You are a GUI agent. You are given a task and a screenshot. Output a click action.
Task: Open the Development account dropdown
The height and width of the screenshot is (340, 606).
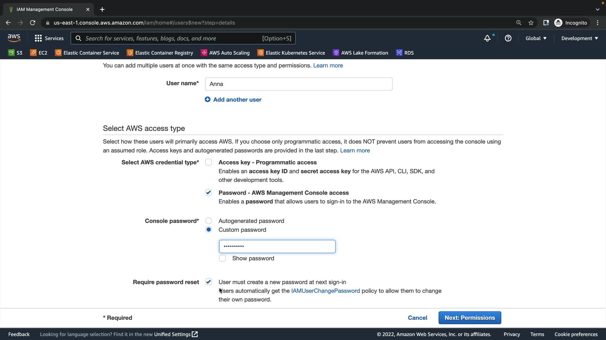[x=579, y=38]
